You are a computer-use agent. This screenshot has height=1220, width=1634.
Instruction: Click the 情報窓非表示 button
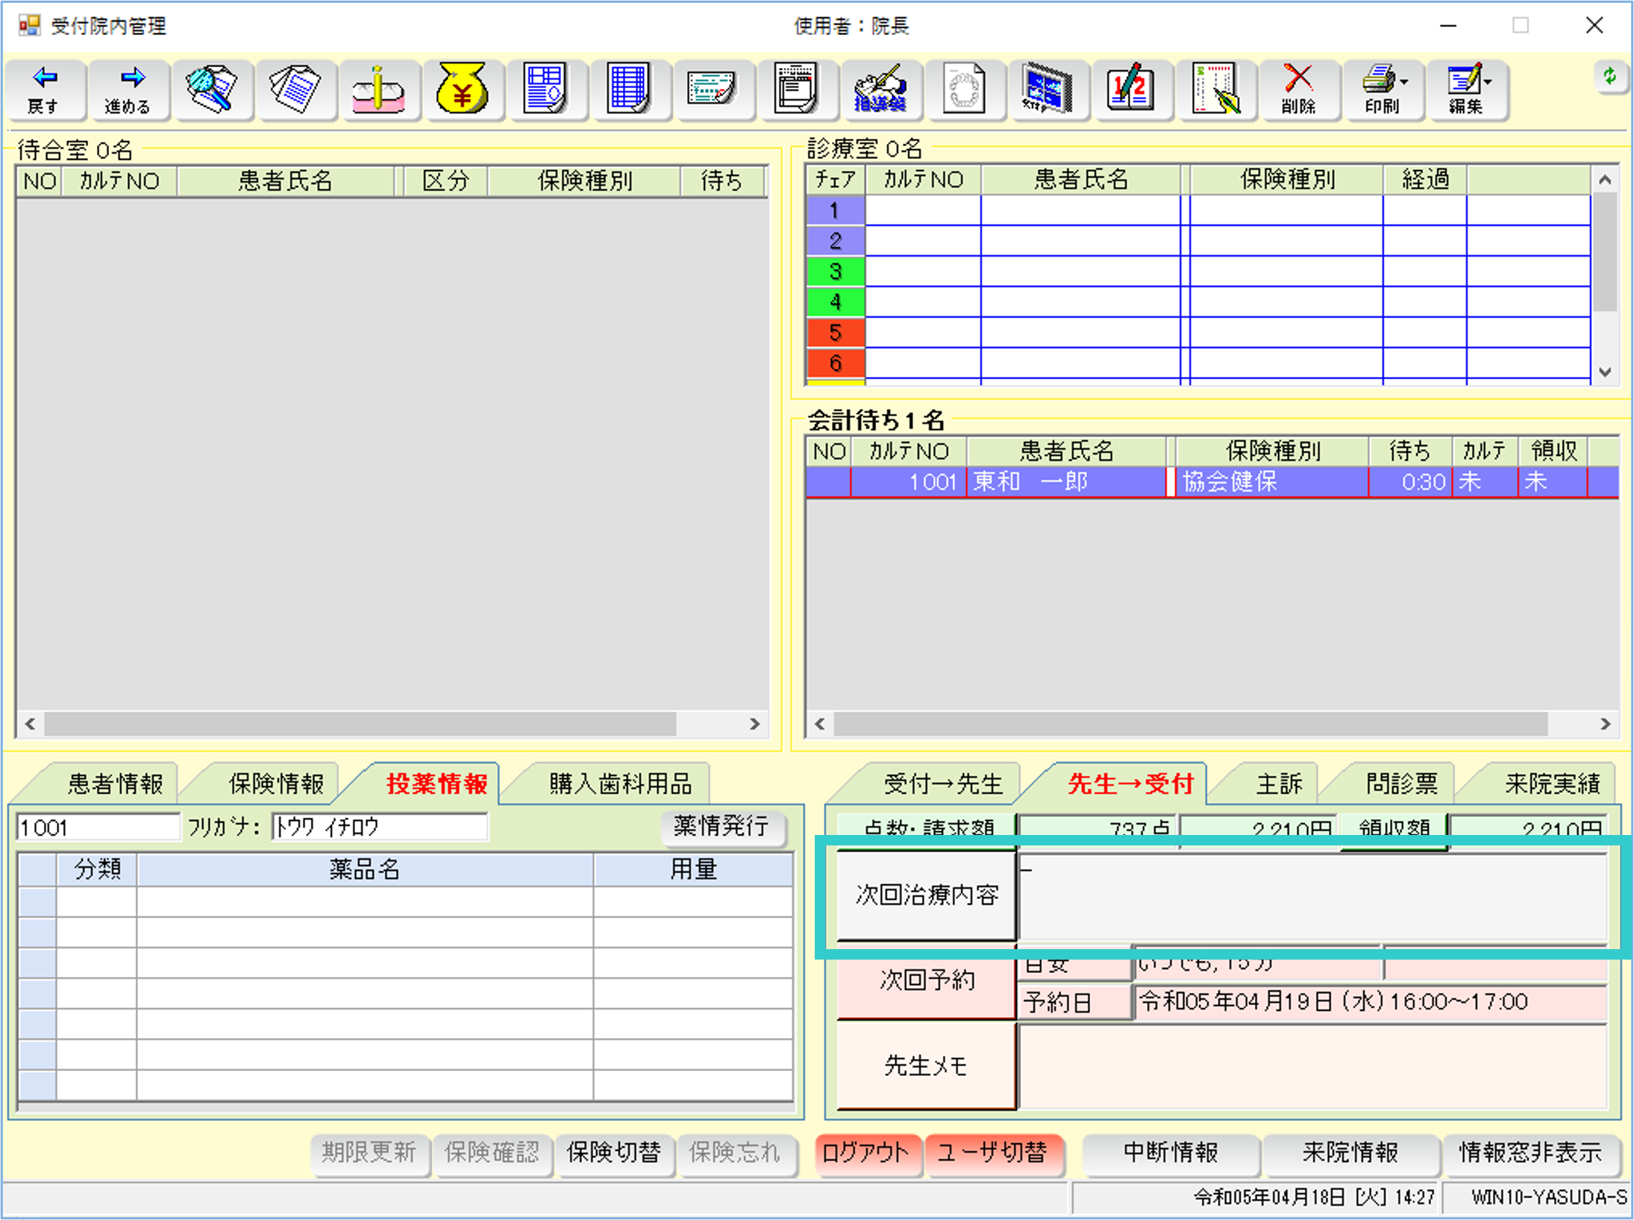(1530, 1152)
